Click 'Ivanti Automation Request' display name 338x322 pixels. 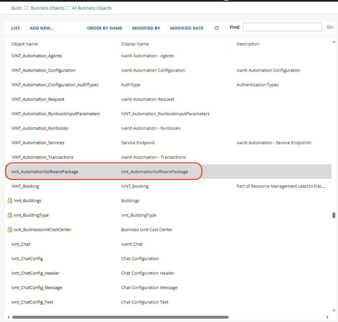pyautogui.click(x=147, y=99)
